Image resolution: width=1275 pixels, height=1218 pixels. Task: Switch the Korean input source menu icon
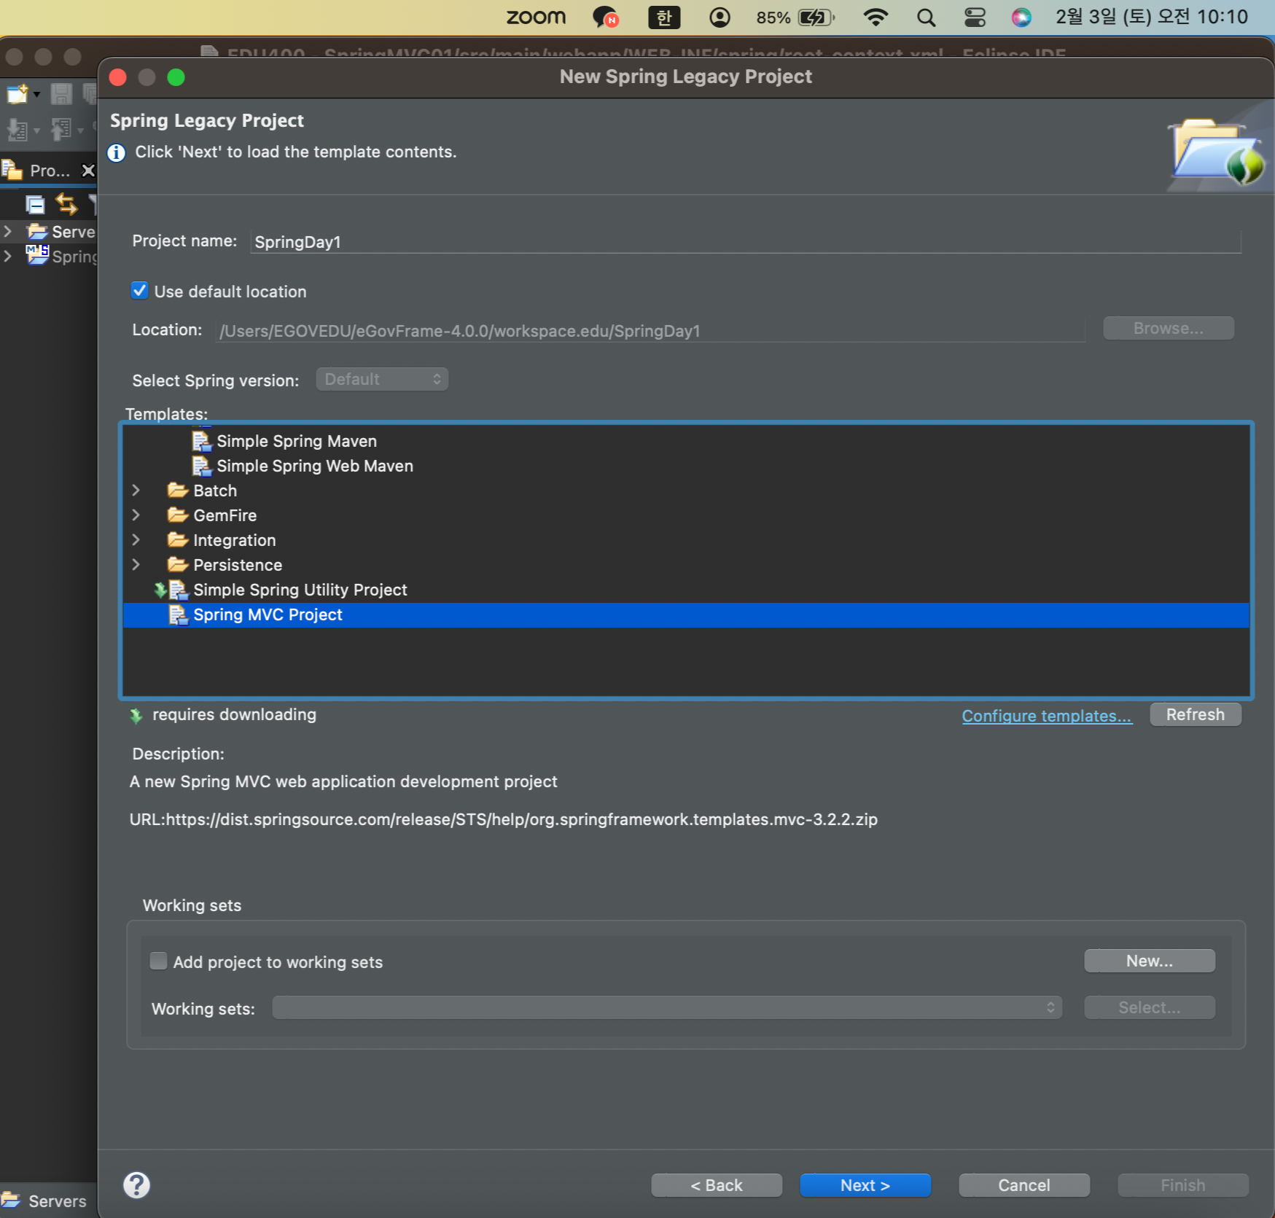point(663,17)
